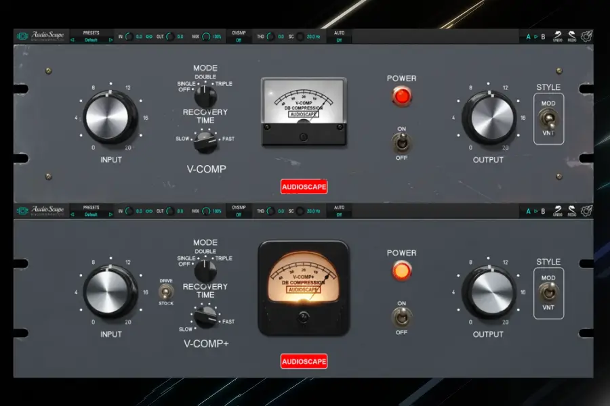The height and width of the screenshot is (406, 610).
Task: Click the 20.0 Hz SC value on V-COMP+
Action: (x=314, y=211)
